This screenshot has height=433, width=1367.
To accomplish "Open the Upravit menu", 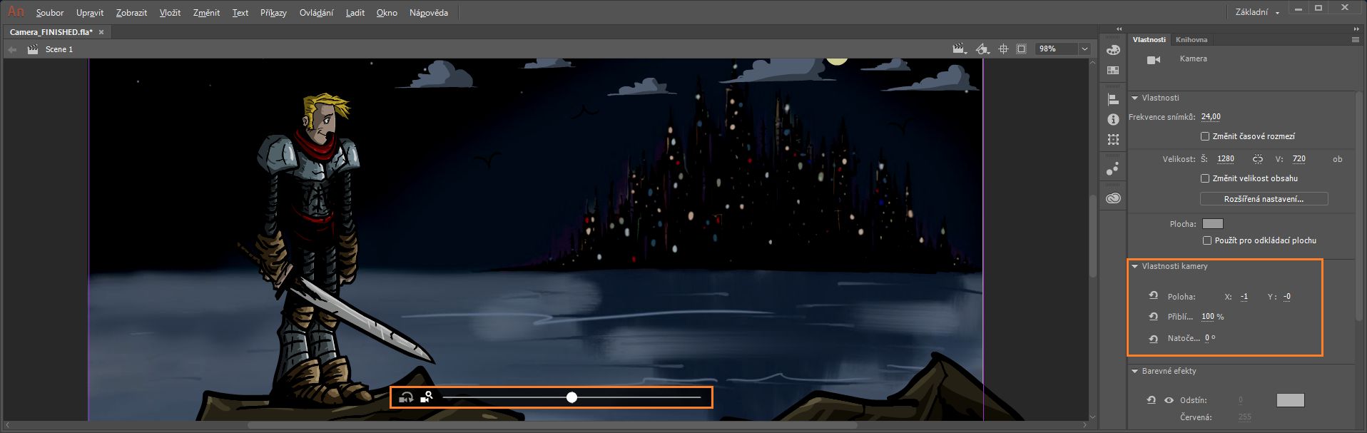I will (x=90, y=13).
